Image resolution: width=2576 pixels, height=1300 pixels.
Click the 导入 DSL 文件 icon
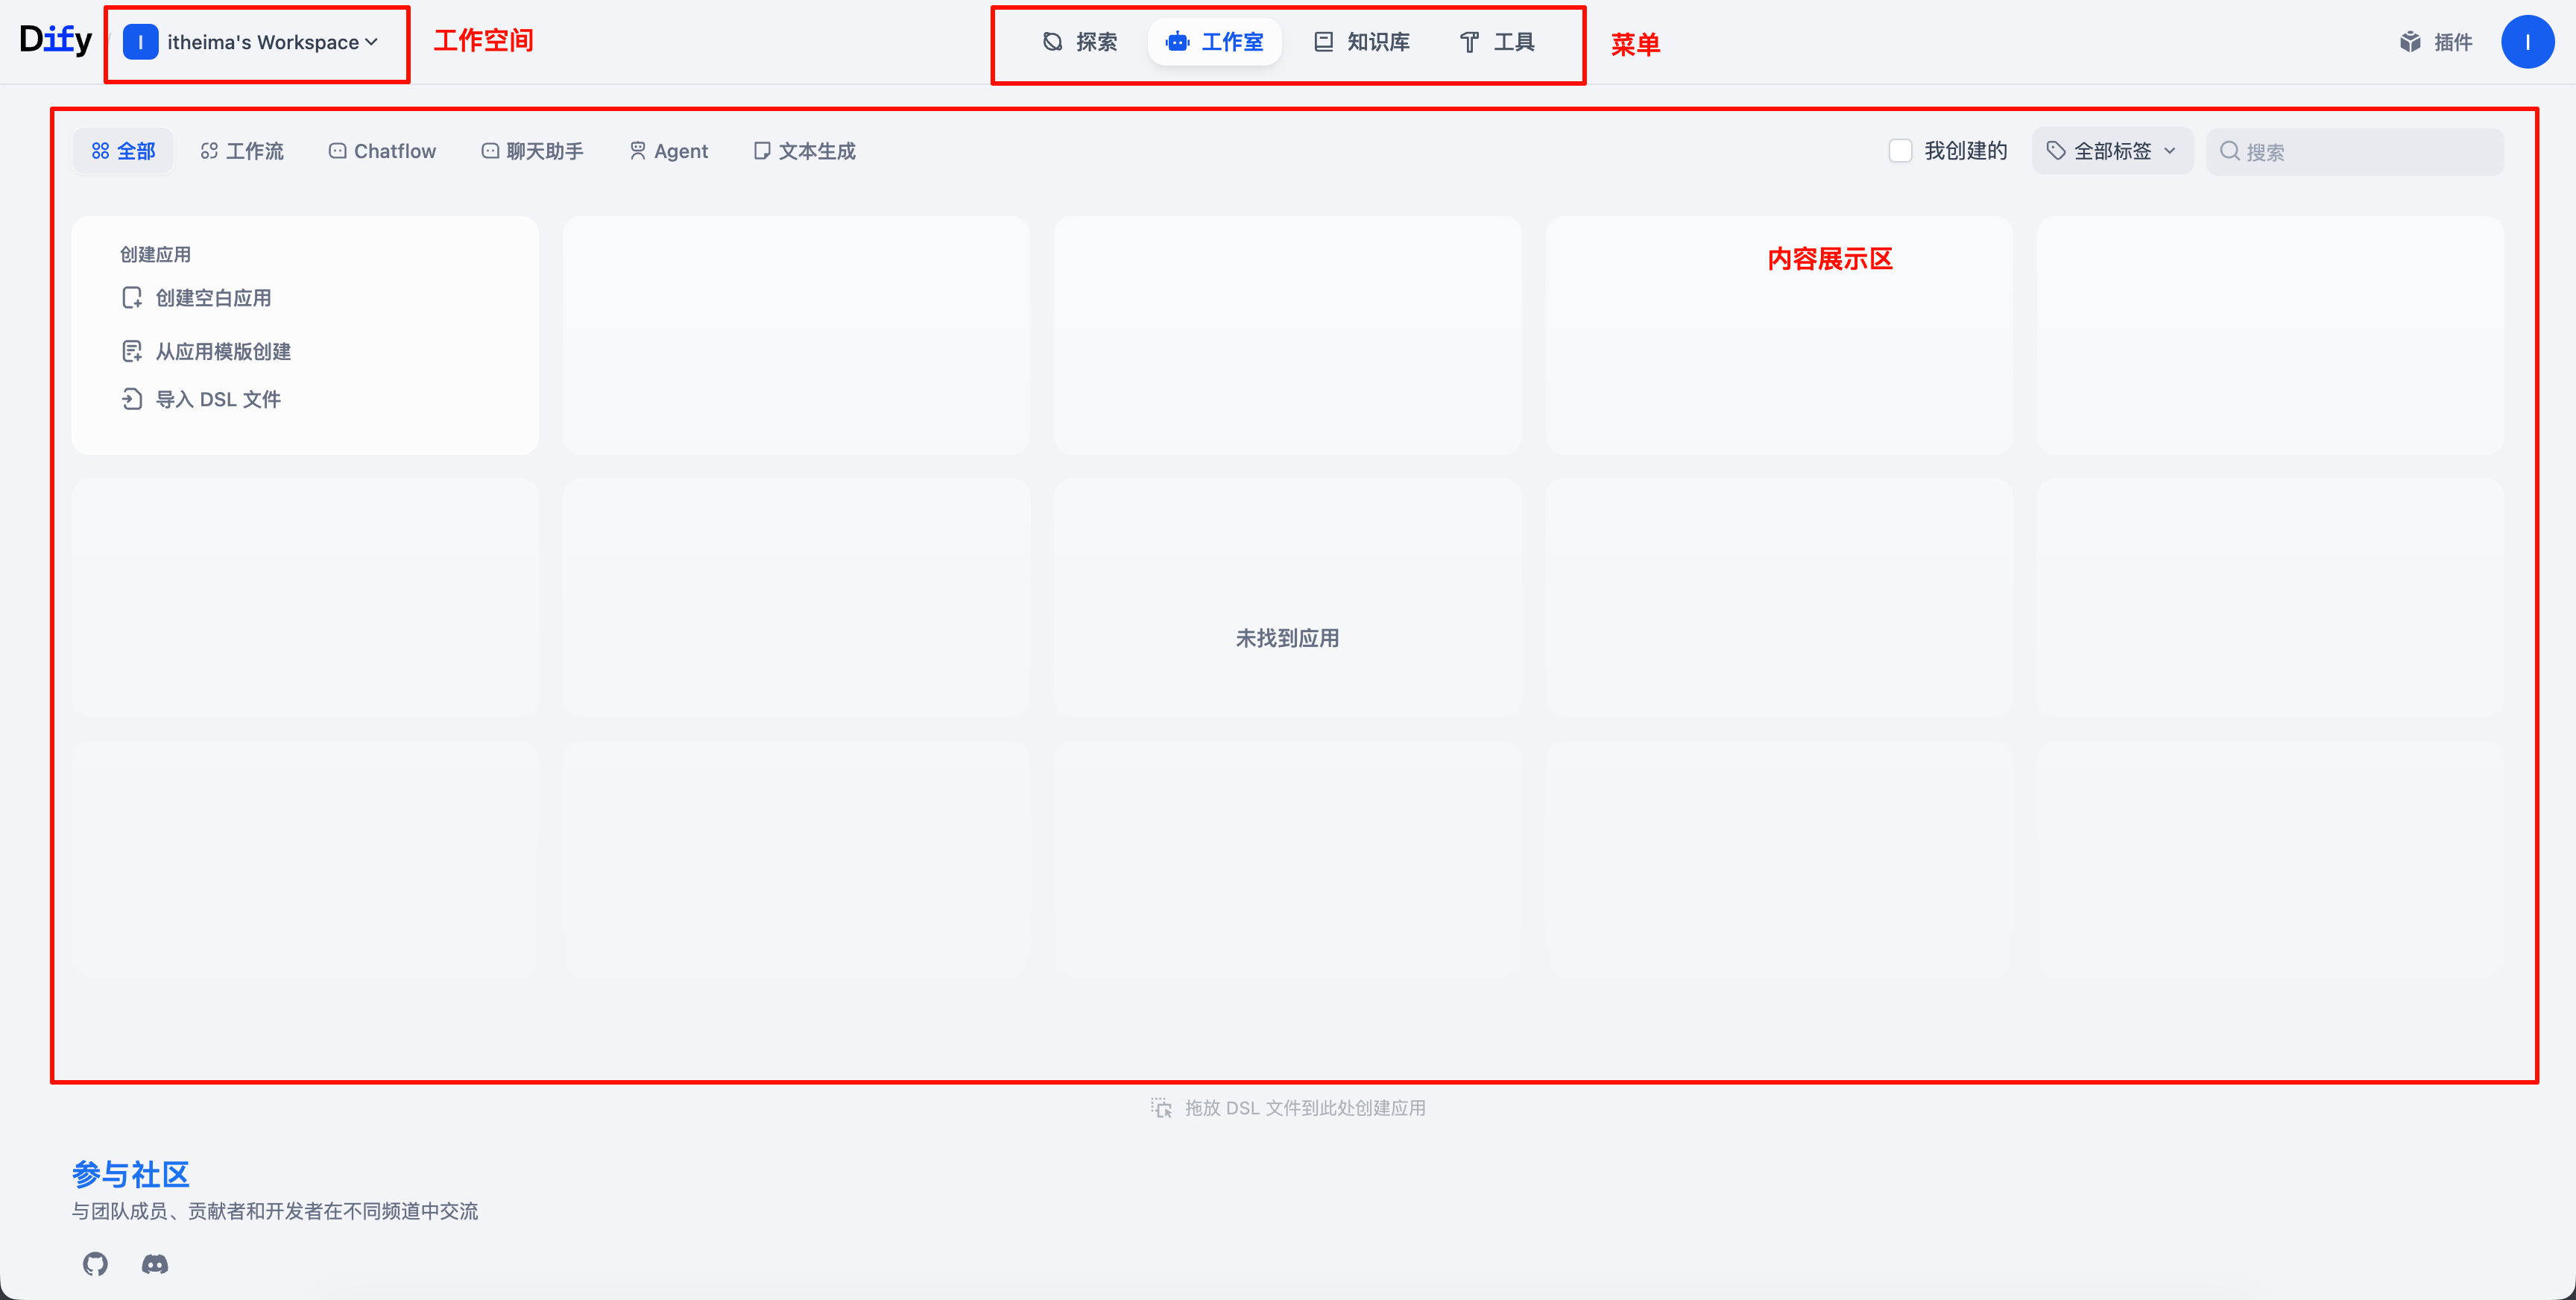click(132, 399)
